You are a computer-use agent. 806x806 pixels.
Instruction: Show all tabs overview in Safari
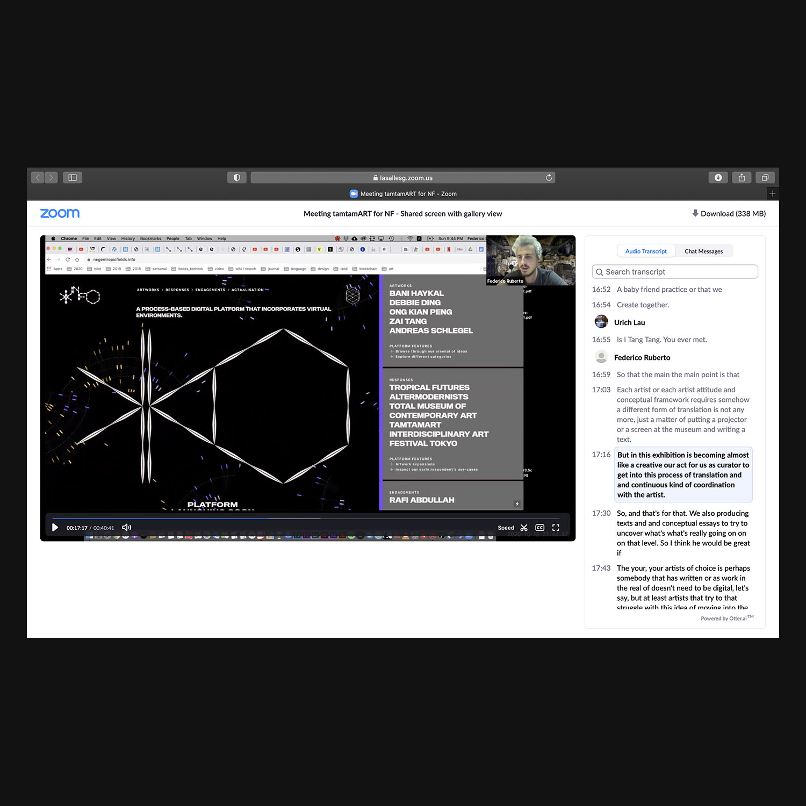tap(765, 177)
